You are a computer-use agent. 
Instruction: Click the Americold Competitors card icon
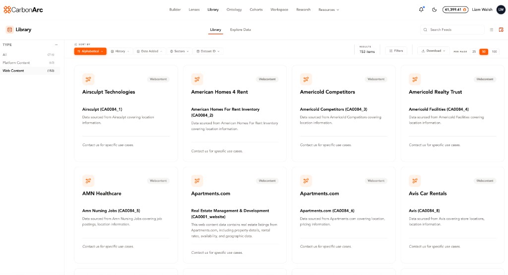point(306,79)
